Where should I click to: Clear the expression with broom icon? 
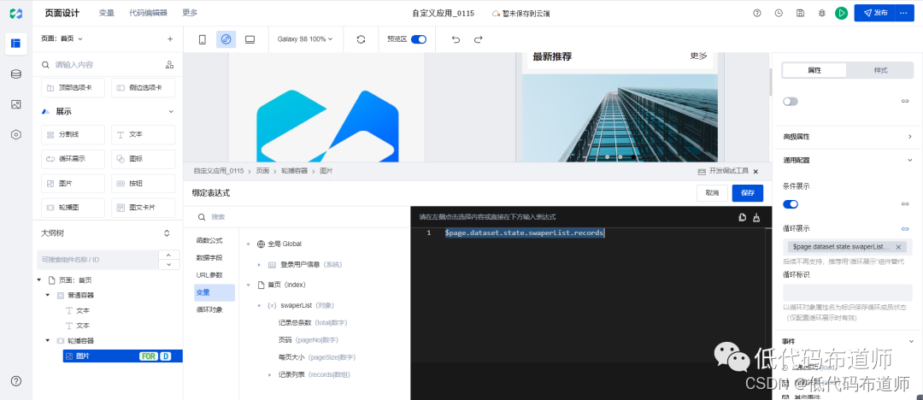point(756,217)
